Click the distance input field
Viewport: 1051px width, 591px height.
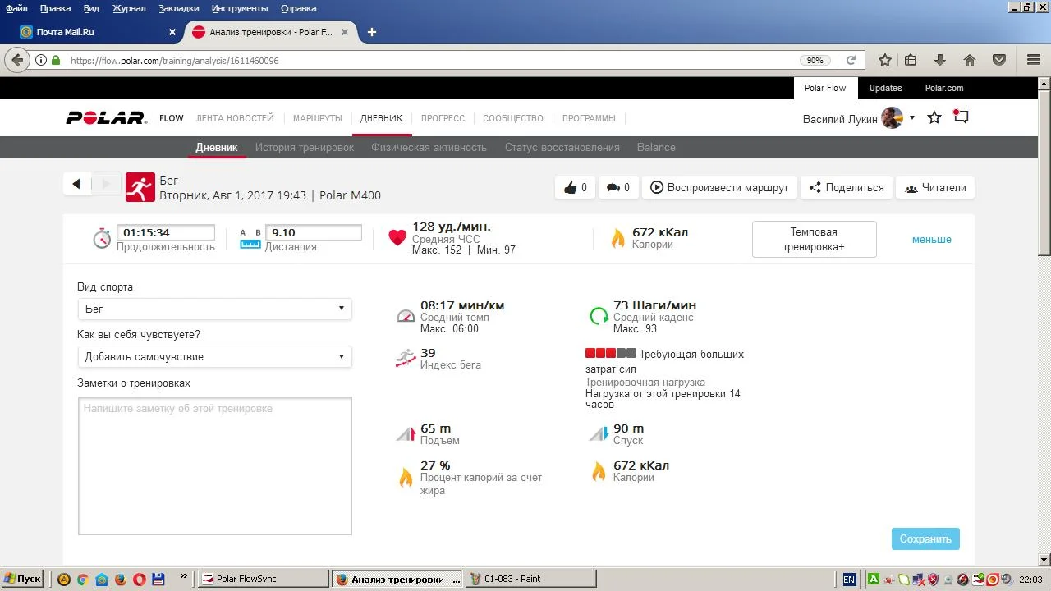click(313, 232)
